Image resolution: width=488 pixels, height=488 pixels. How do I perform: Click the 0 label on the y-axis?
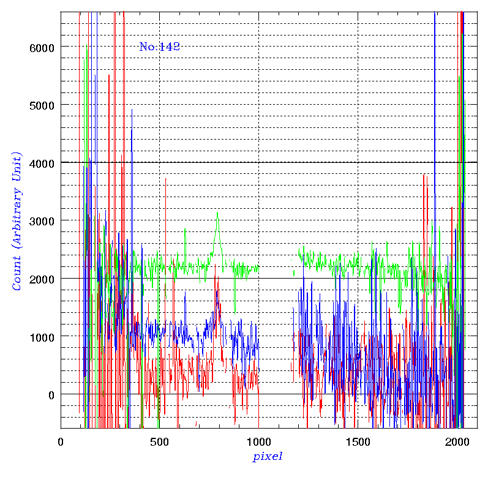[x=51, y=395]
